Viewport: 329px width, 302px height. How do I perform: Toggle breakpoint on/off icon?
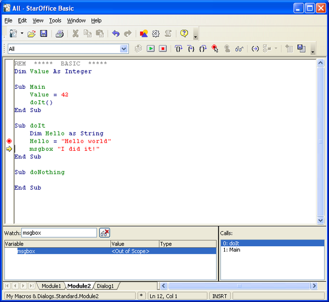tap(215, 49)
